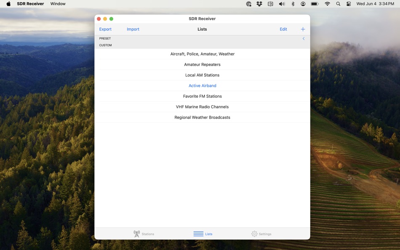This screenshot has height=250, width=400.
Task: Click the date and time in the menu bar
Action: click(375, 4)
